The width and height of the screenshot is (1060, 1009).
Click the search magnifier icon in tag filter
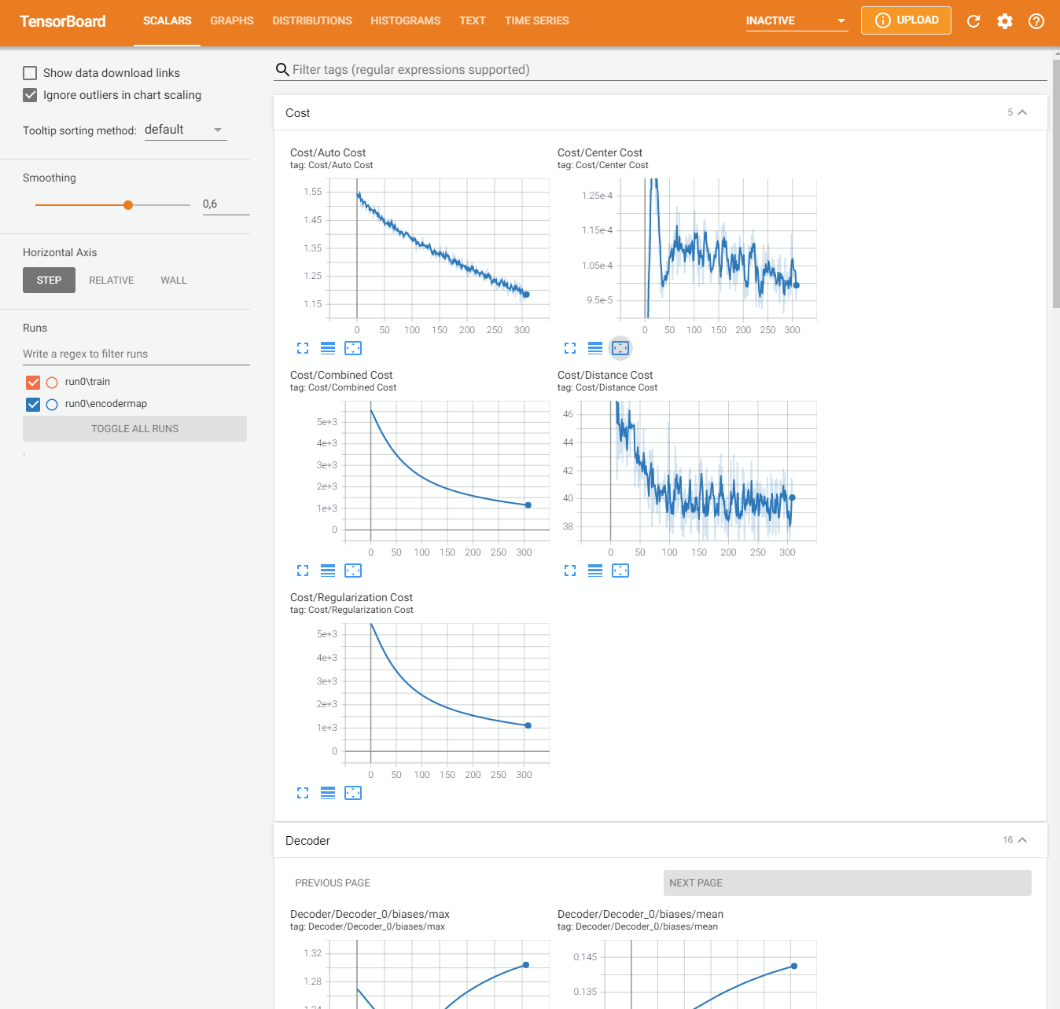click(282, 70)
